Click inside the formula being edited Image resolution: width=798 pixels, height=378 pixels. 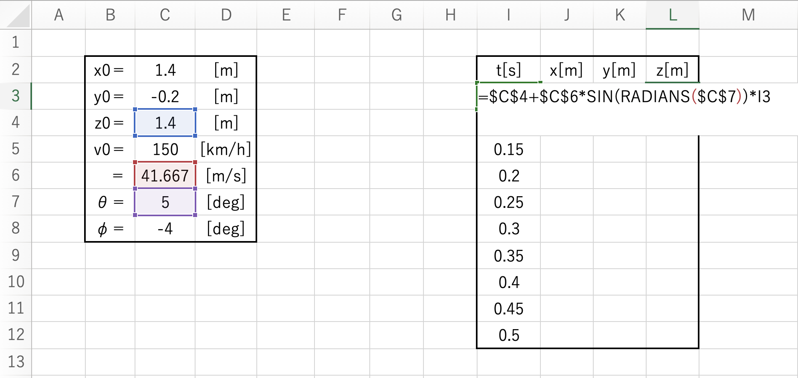624,97
